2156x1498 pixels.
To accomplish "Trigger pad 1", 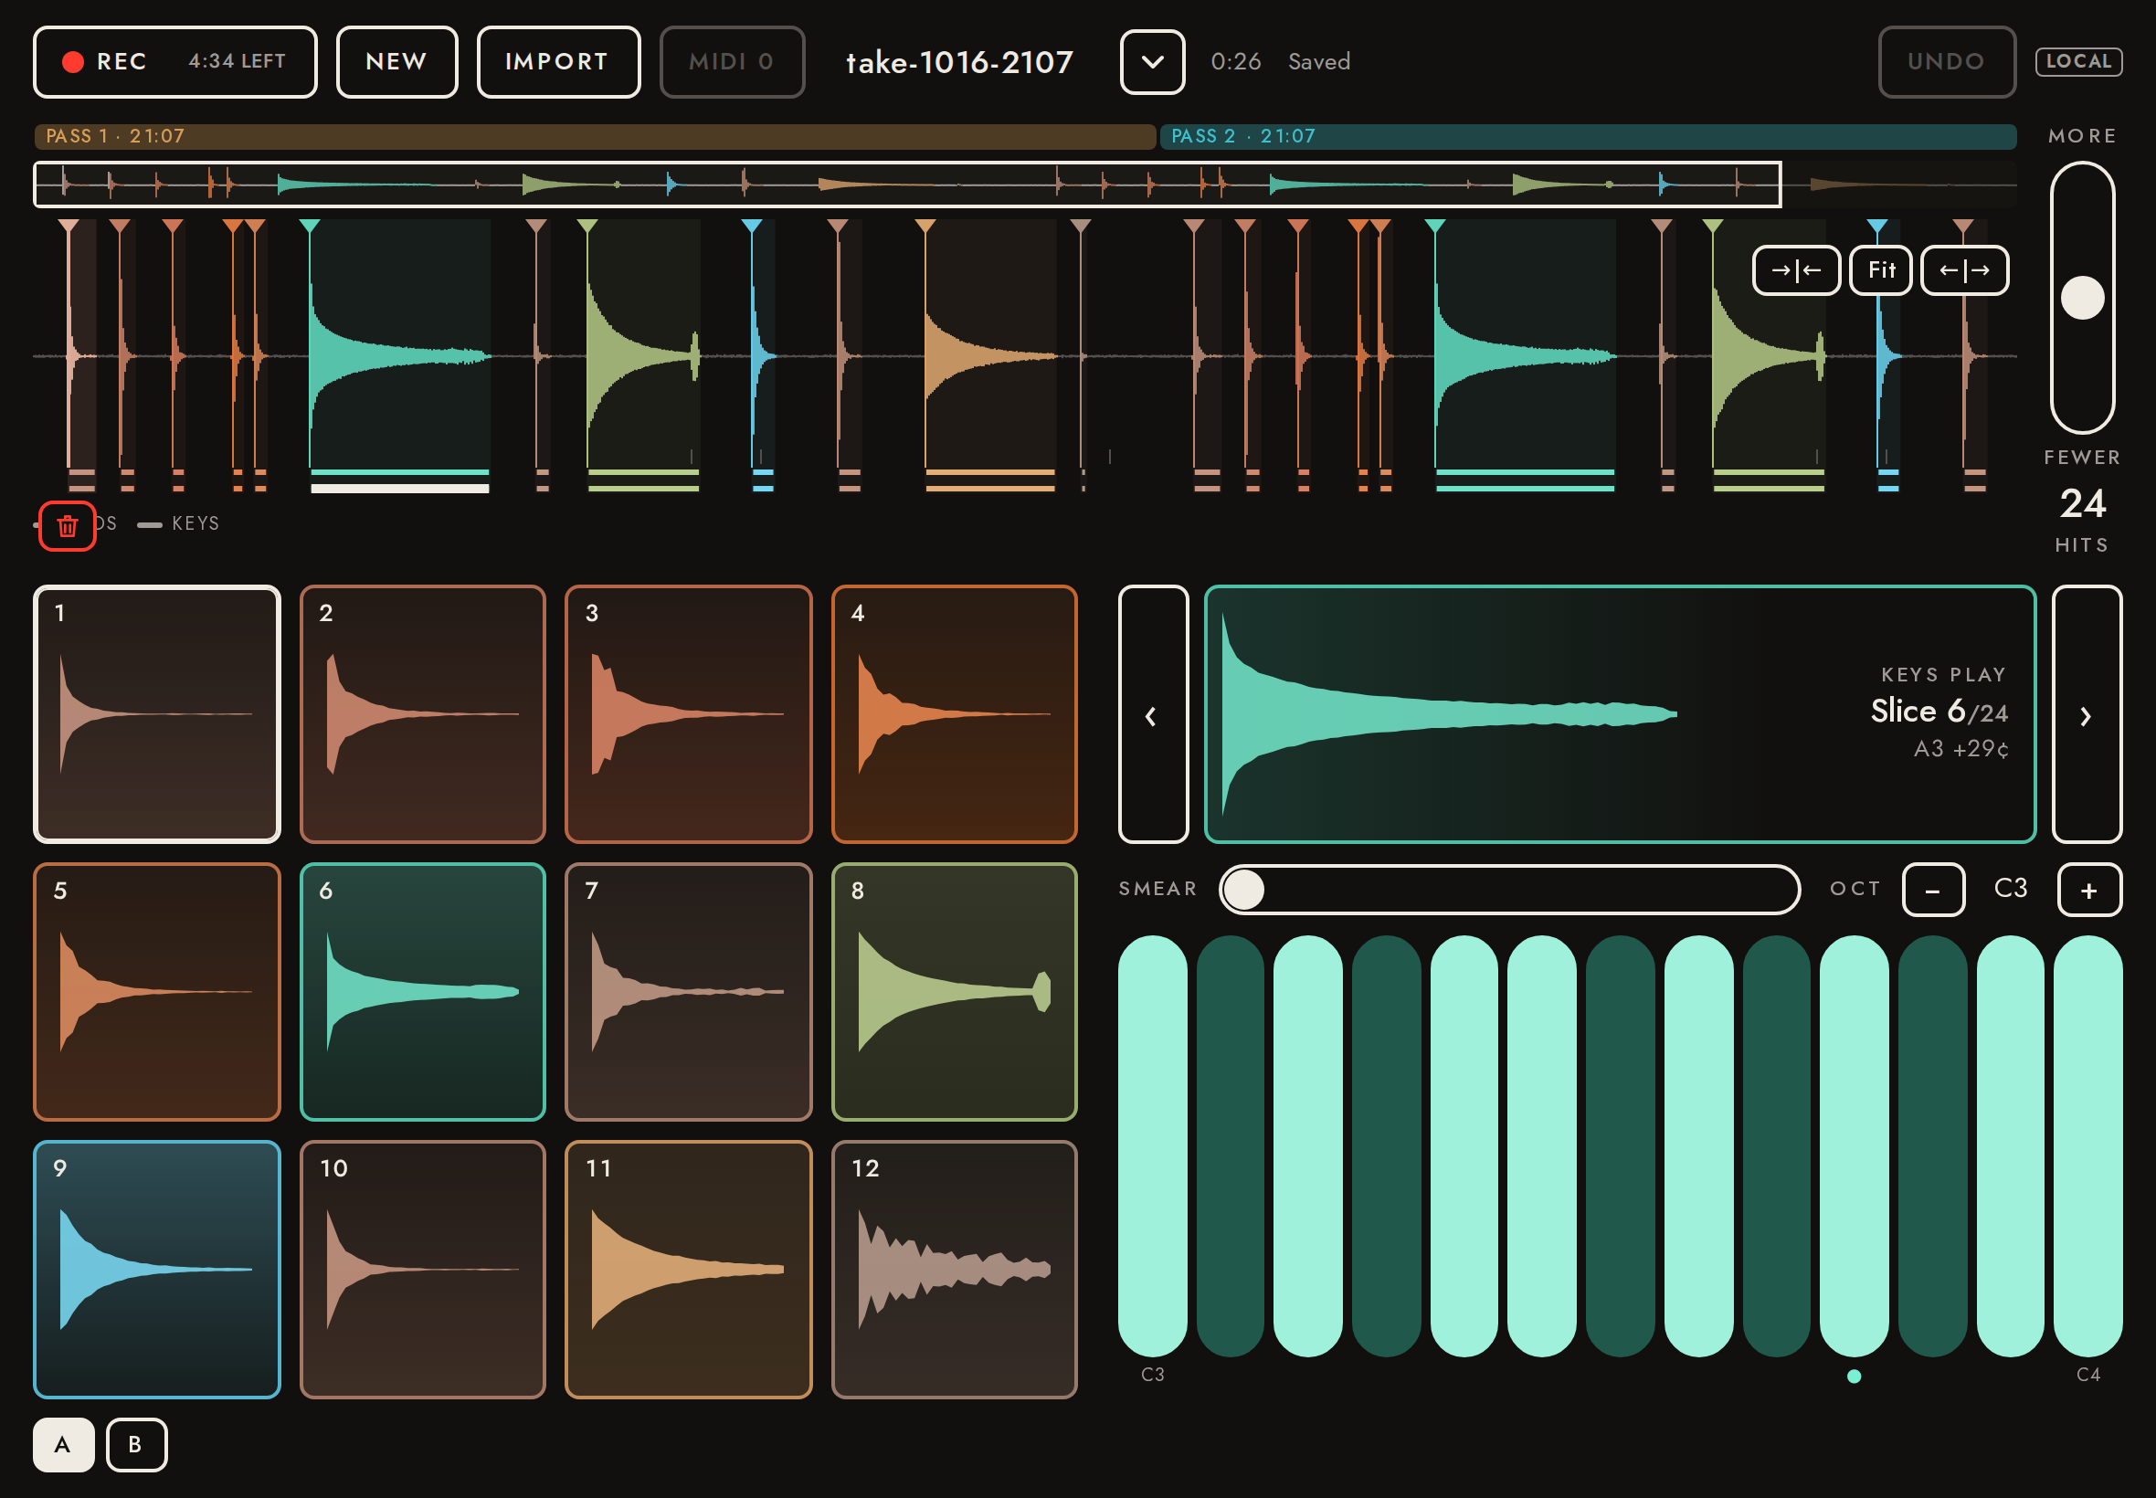I will tap(157, 714).
